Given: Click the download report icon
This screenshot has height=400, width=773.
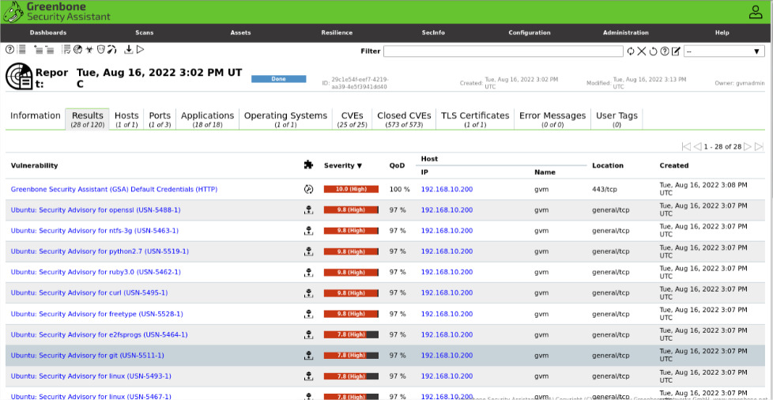Looking at the screenshot, I should [x=129, y=49].
